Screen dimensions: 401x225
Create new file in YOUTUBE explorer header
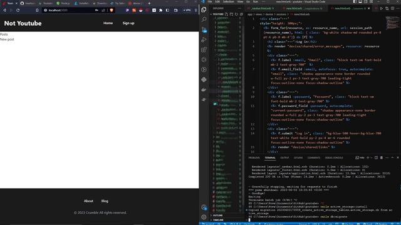coord(227,14)
